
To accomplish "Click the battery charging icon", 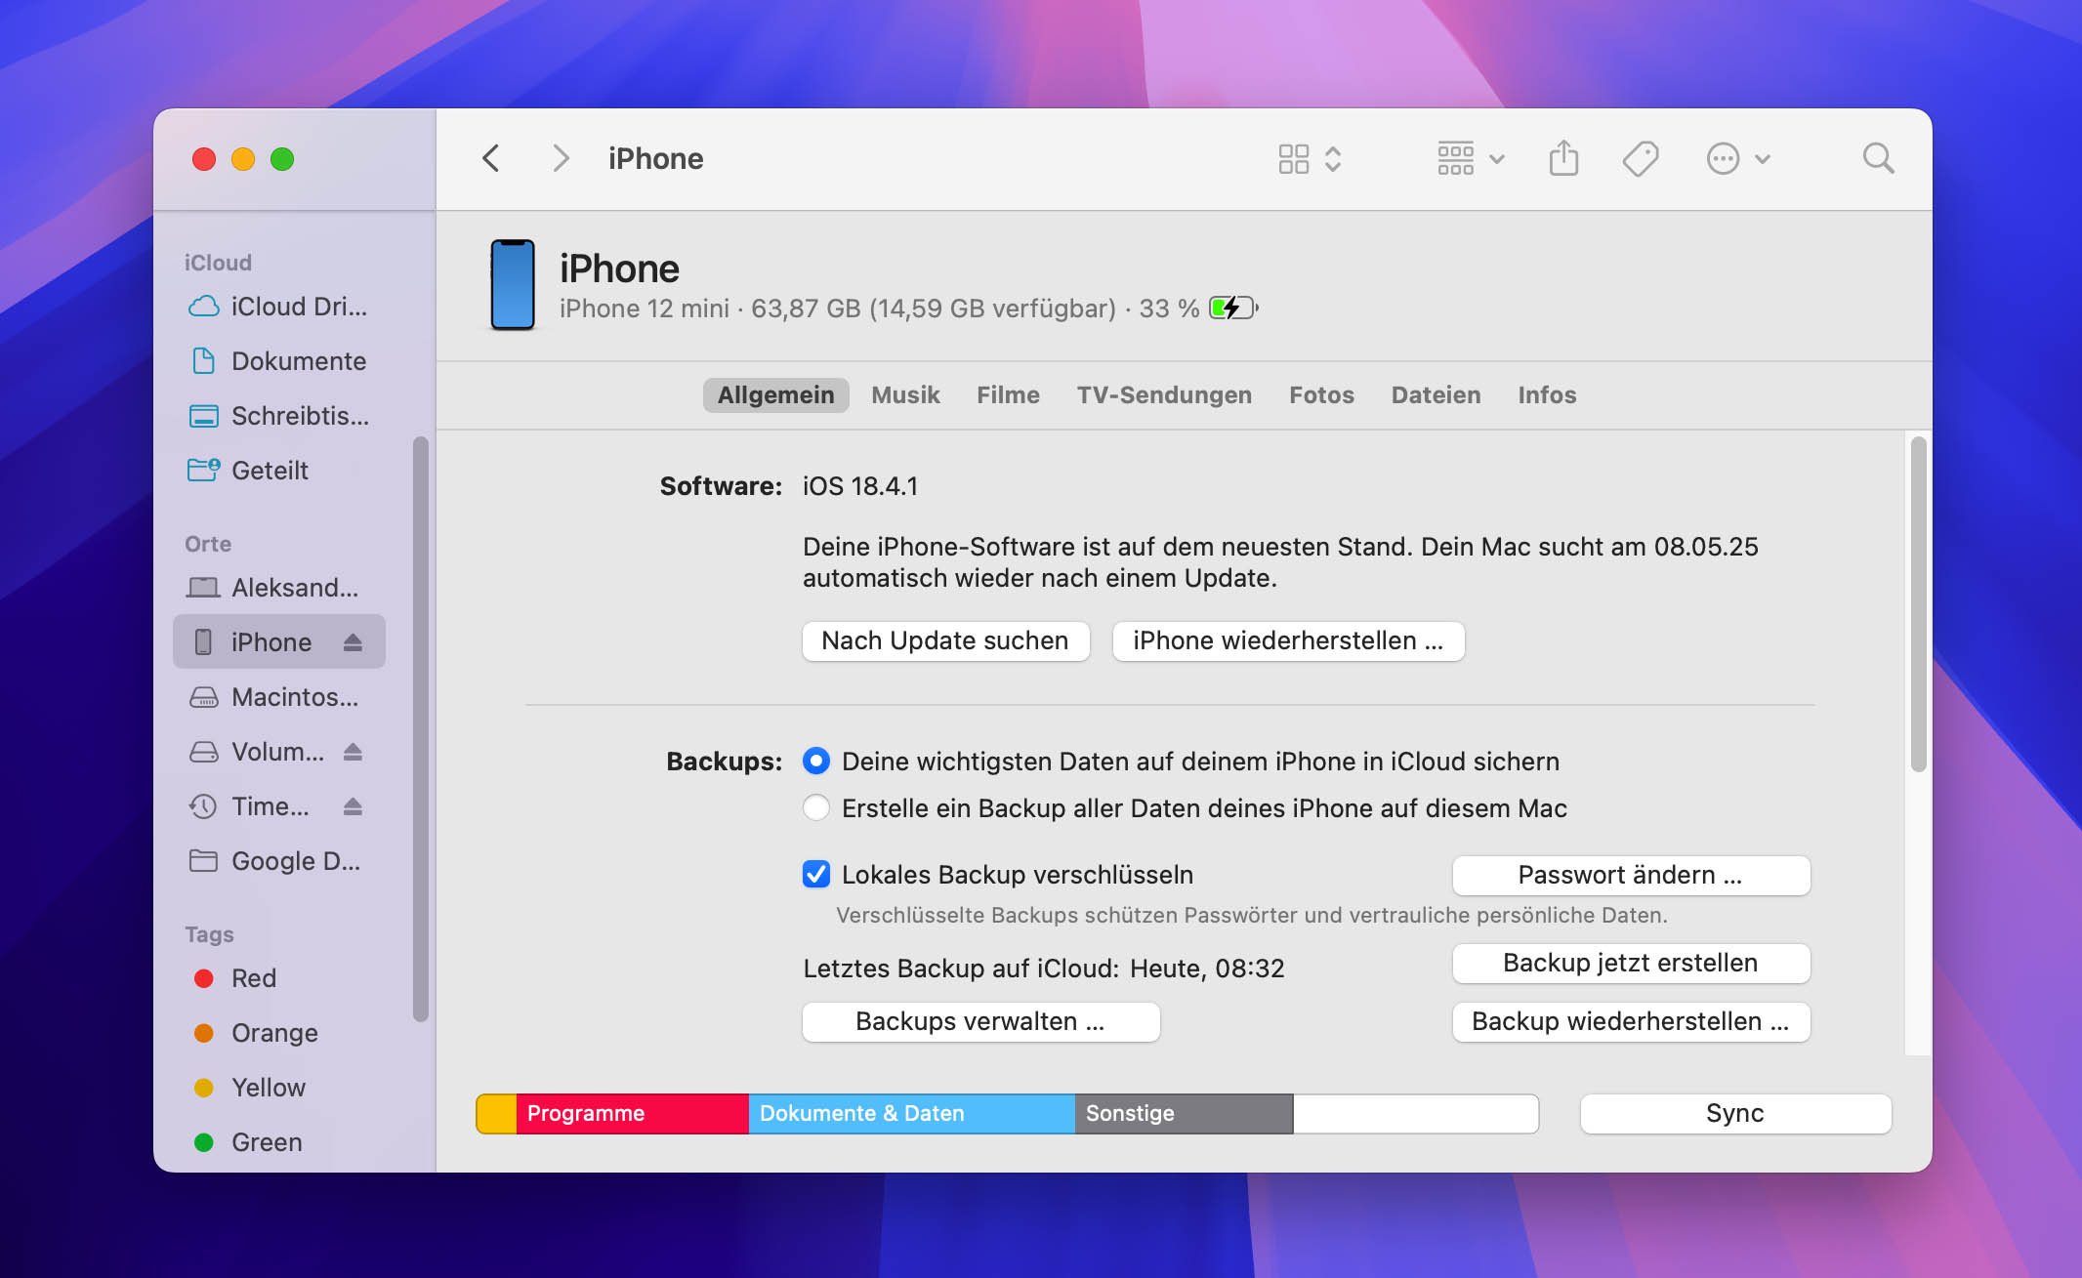I will (x=1233, y=309).
